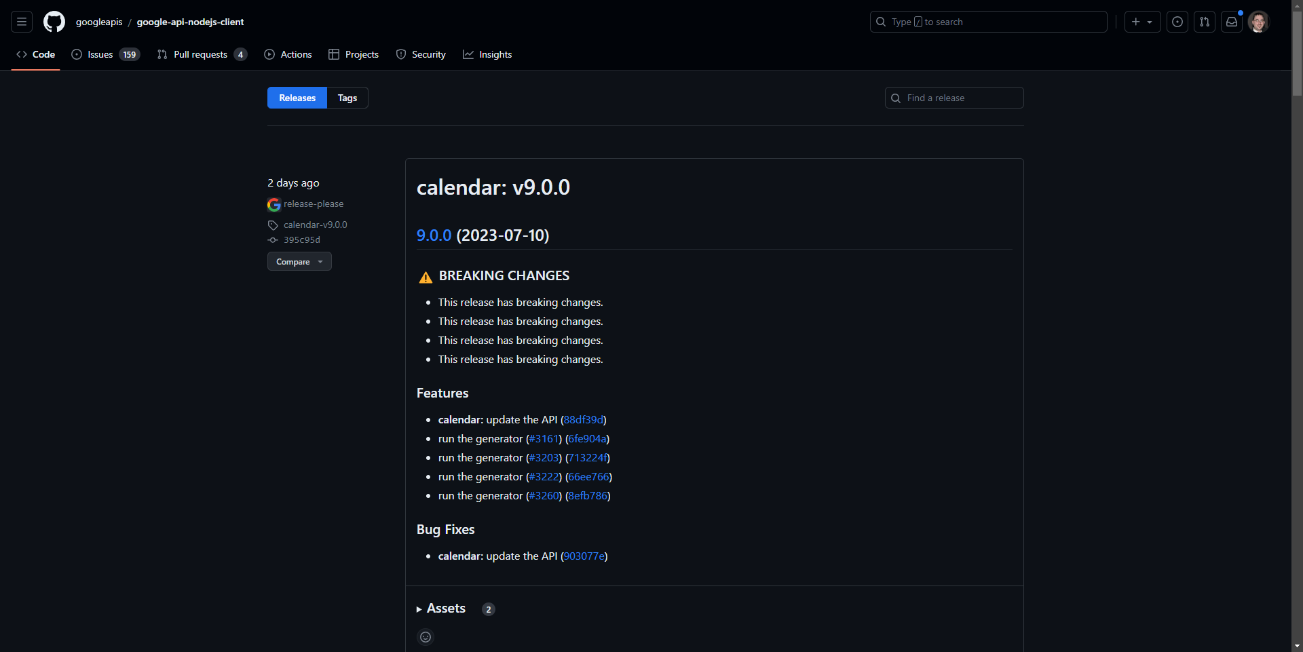Click the release-please Google avatar
Image resolution: width=1303 pixels, height=652 pixels.
click(x=274, y=204)
